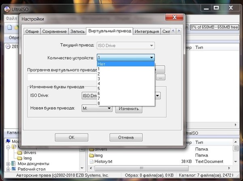Click the 'Изменить' button
Viewport: 243px width, 181px height.
click(129, 108)
